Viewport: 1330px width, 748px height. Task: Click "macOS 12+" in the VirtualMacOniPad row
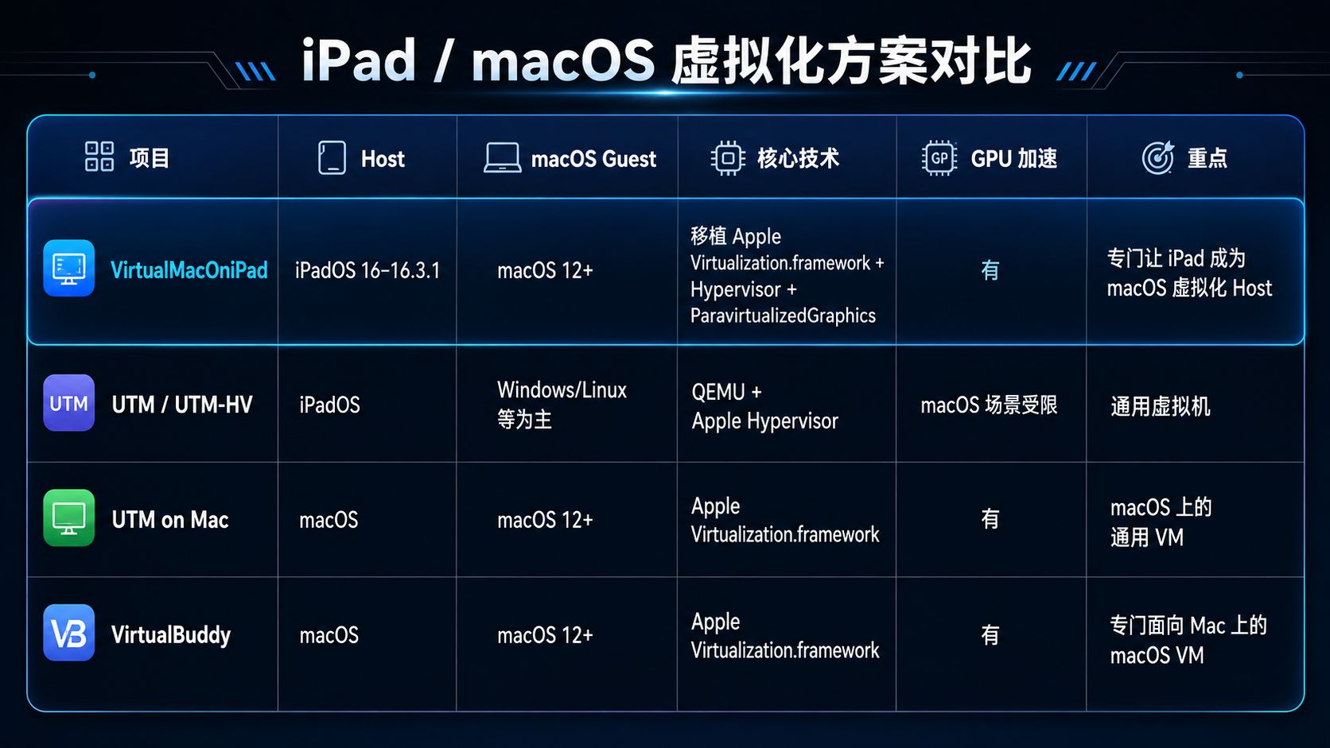pos(546,271)
